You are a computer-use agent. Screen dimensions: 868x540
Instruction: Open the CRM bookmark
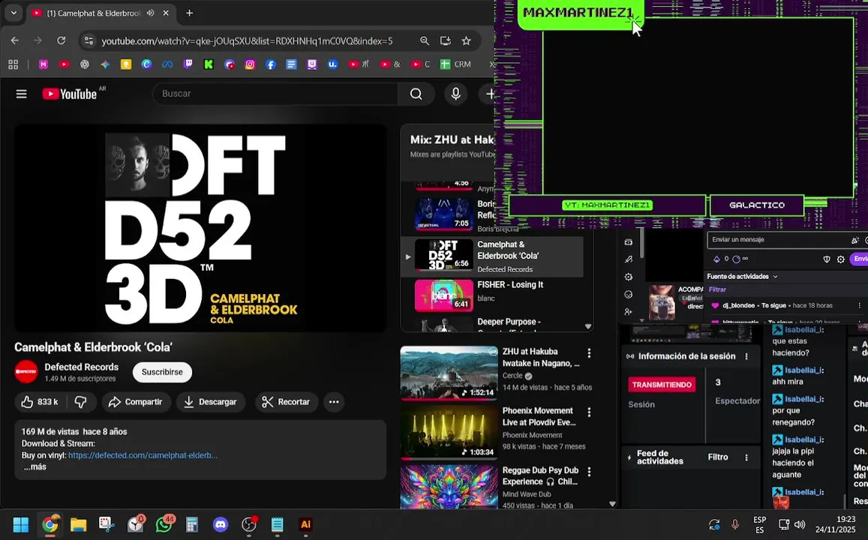(455, 64)
